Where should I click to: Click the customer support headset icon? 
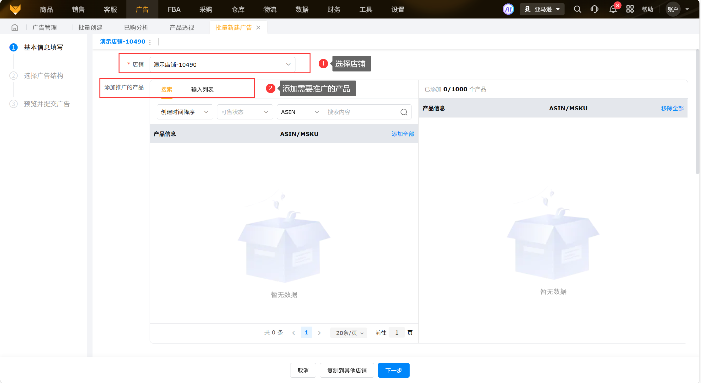pos(594,9)
